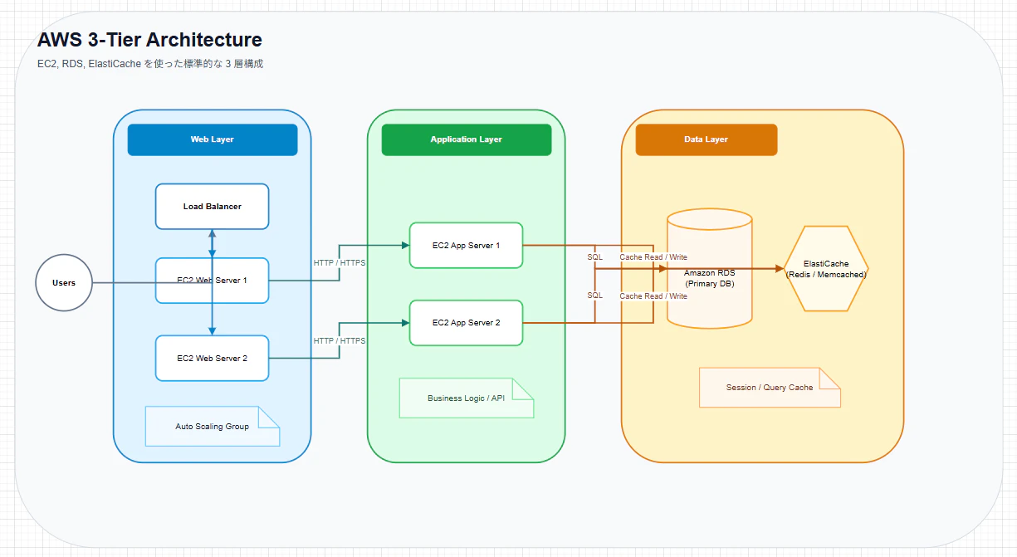Click HTTP / HTTPS label near App Server 2
Screen dimensions: 1017x557
(x=340, y=340)
